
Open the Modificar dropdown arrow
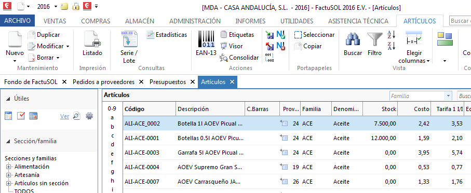tap(68, 46)
